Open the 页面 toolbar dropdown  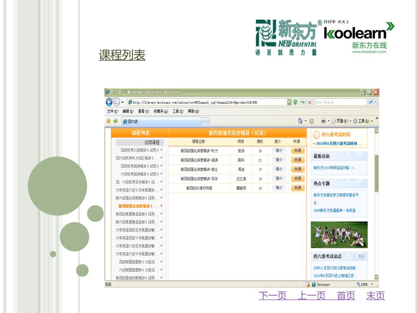341,121
